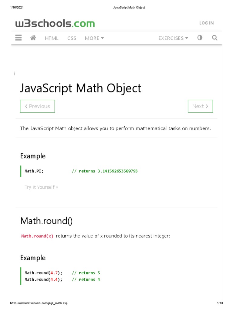Open the CSS menu item
This screenshot has height=311, width=233.
pos(72,38)
